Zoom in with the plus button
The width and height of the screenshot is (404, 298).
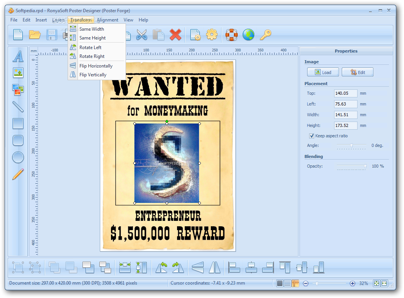pyautogui.click(x=353, y=283)
